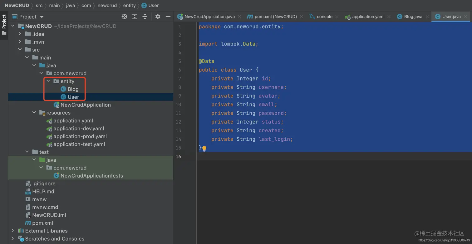Click 'lombok.Data' import text in editor
The width and height of the screenshot is (472, 244).
click(238, 44)
